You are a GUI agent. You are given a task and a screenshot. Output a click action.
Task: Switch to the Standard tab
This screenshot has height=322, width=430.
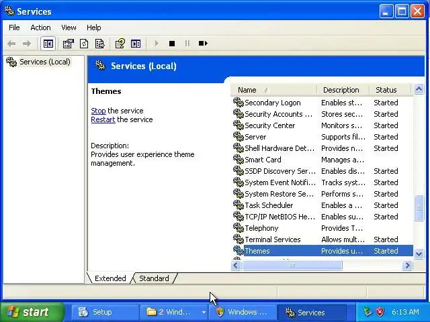click(154, 278)
